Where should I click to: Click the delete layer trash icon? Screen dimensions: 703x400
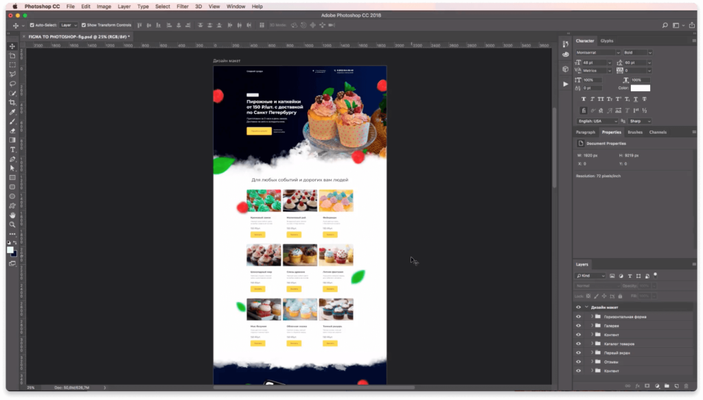(x=687, y=386)
